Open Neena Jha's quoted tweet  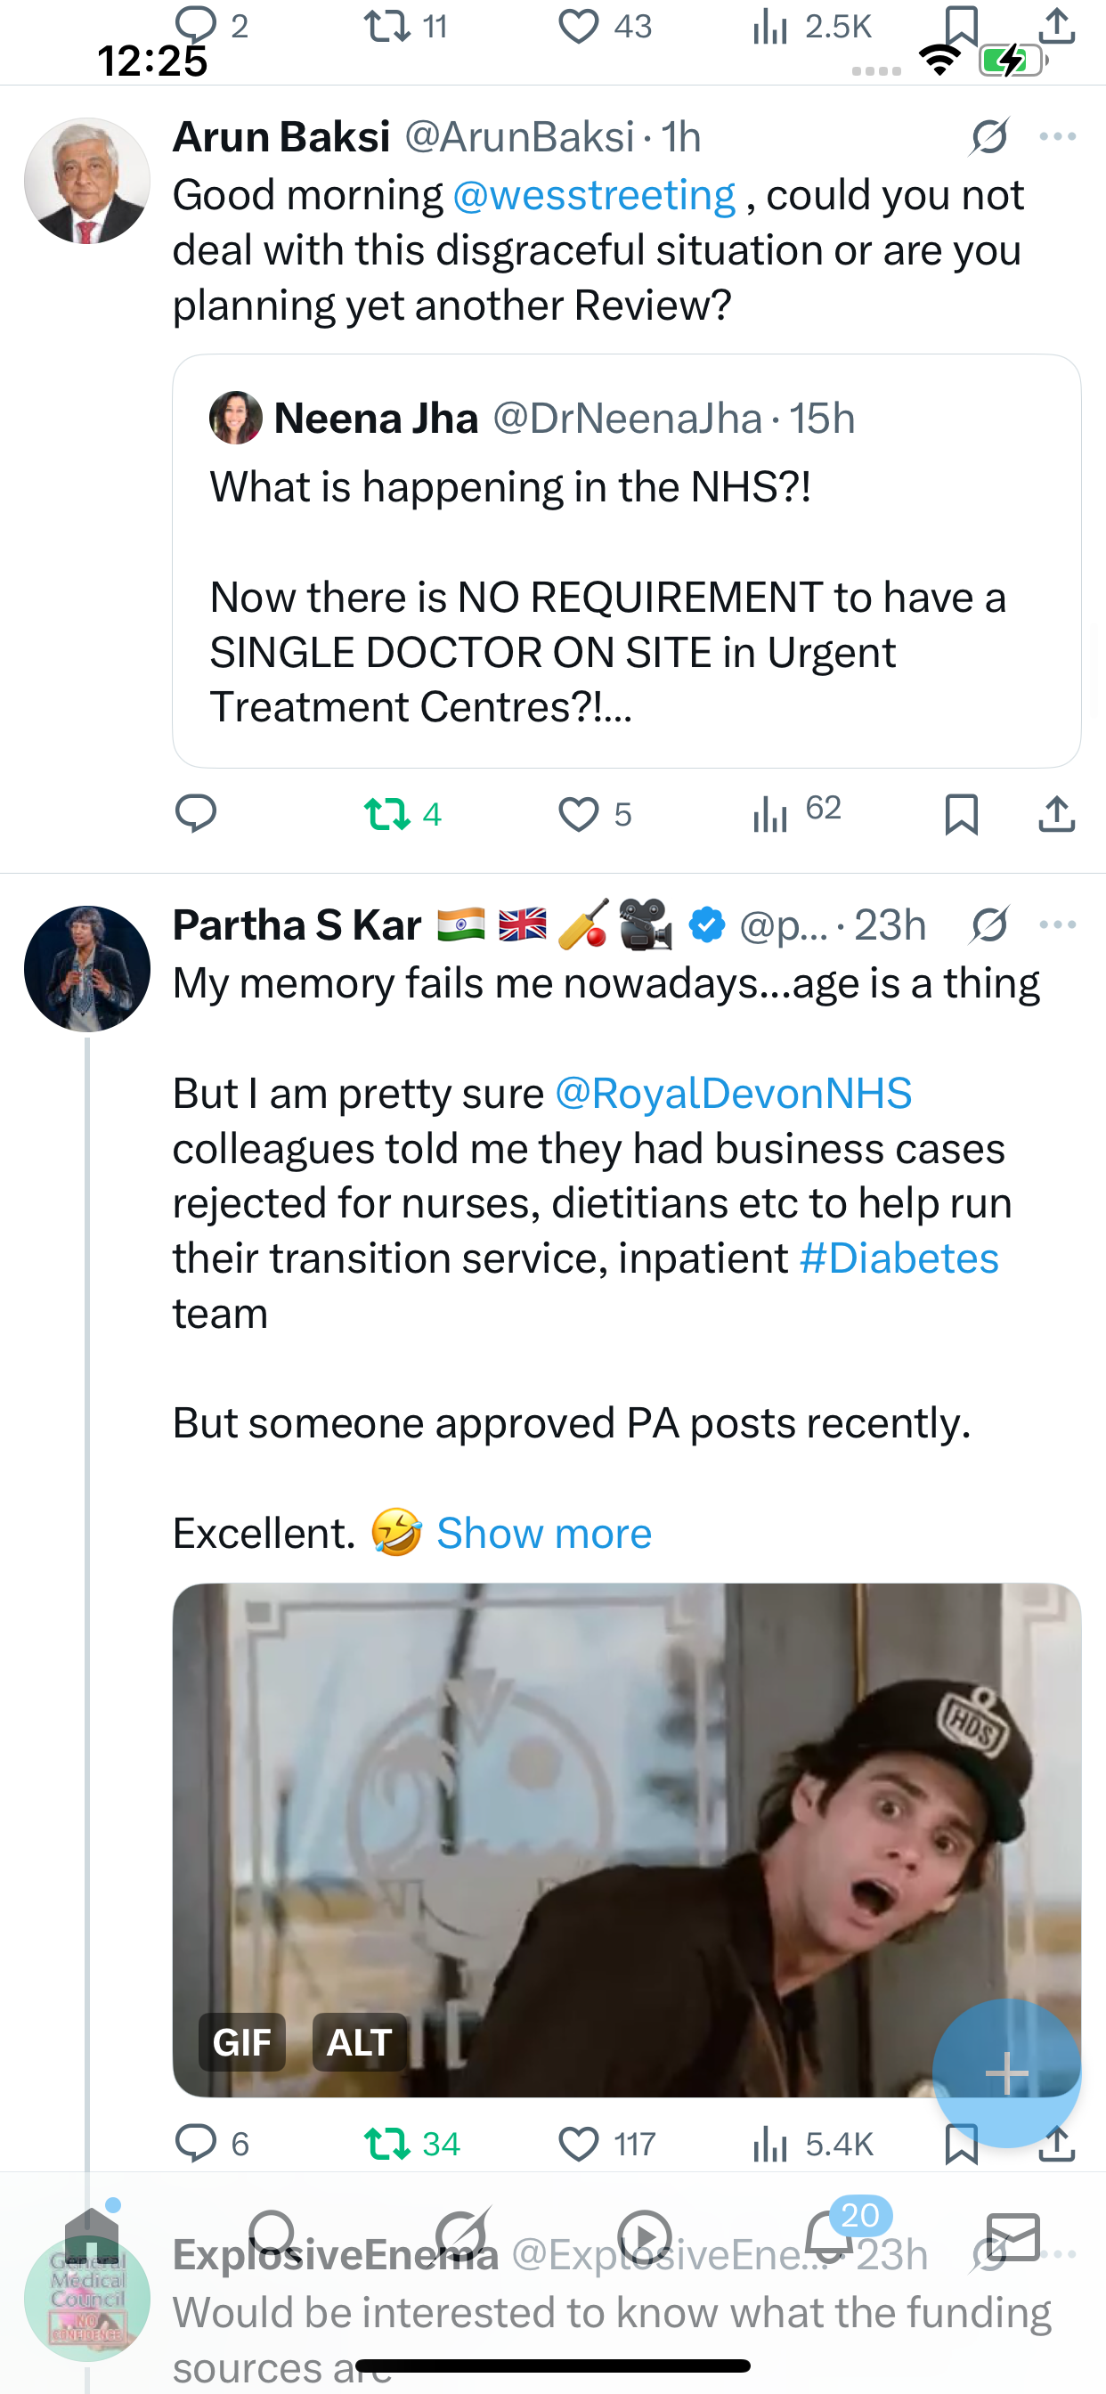click(626, 560)
